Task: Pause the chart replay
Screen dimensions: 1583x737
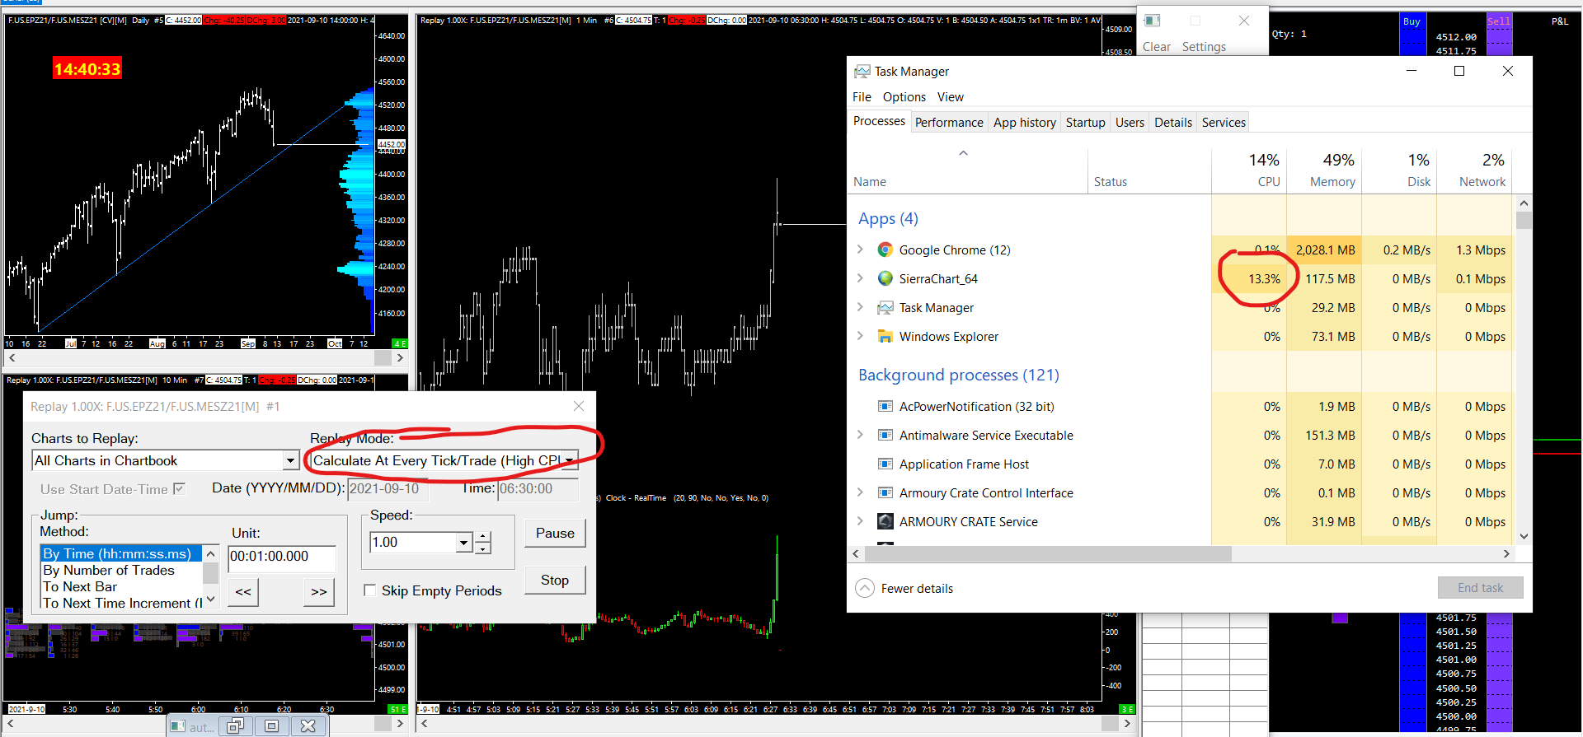Action: 555,533
